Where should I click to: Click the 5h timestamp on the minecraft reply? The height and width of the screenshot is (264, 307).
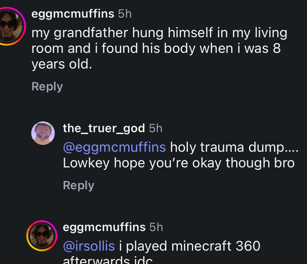156,227
